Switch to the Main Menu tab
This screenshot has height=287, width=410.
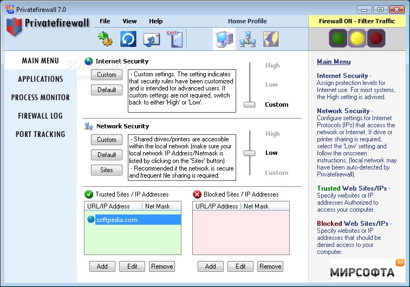pyautogui.click(x=41, y=61)
